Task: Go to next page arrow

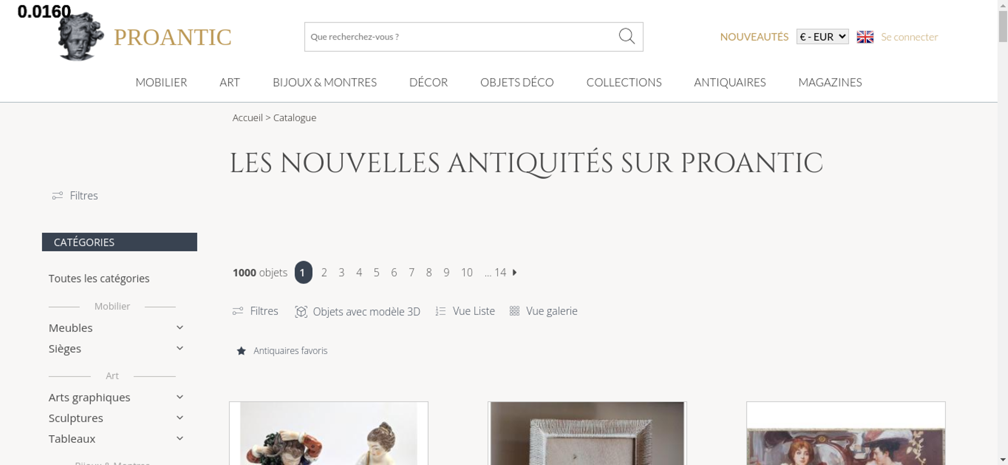Action: (x=515, y=273)
